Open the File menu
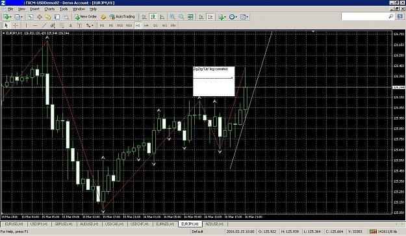Screen dimensions: 406x236 click(10, 9)
